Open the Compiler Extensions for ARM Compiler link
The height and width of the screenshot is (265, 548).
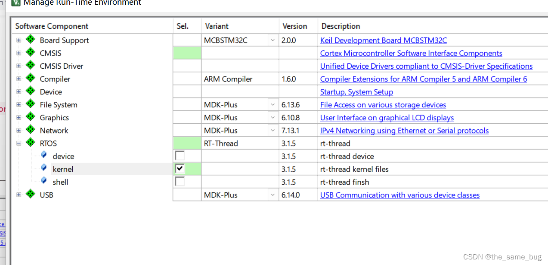pyautogui.click(x=424, y=79)
